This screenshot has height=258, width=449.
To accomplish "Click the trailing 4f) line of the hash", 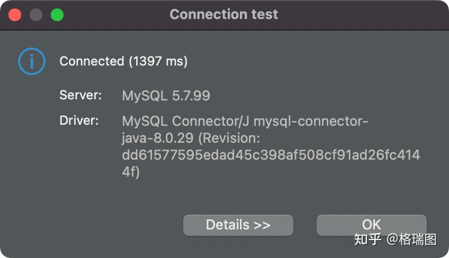I will pos(131,172).
